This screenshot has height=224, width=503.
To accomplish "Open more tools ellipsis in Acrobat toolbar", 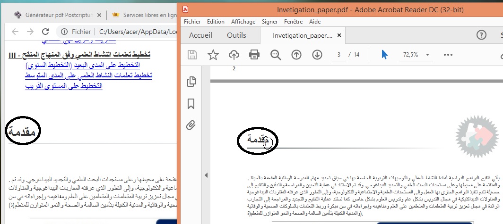I will click(448, 55).
